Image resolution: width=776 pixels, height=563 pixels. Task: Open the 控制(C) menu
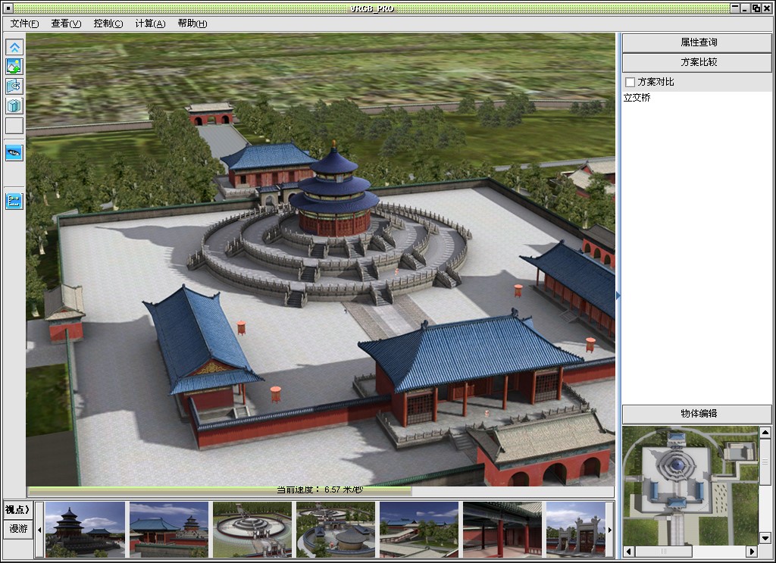(108, 23)
